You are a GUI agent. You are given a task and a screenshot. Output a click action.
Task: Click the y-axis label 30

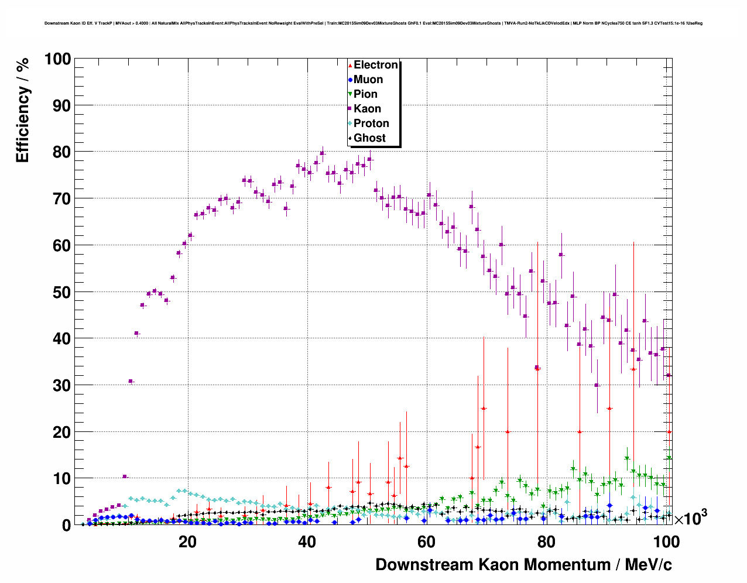[62, 386]
